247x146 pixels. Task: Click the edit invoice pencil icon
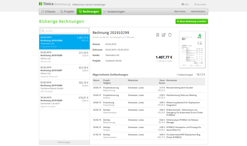(164, 35)
